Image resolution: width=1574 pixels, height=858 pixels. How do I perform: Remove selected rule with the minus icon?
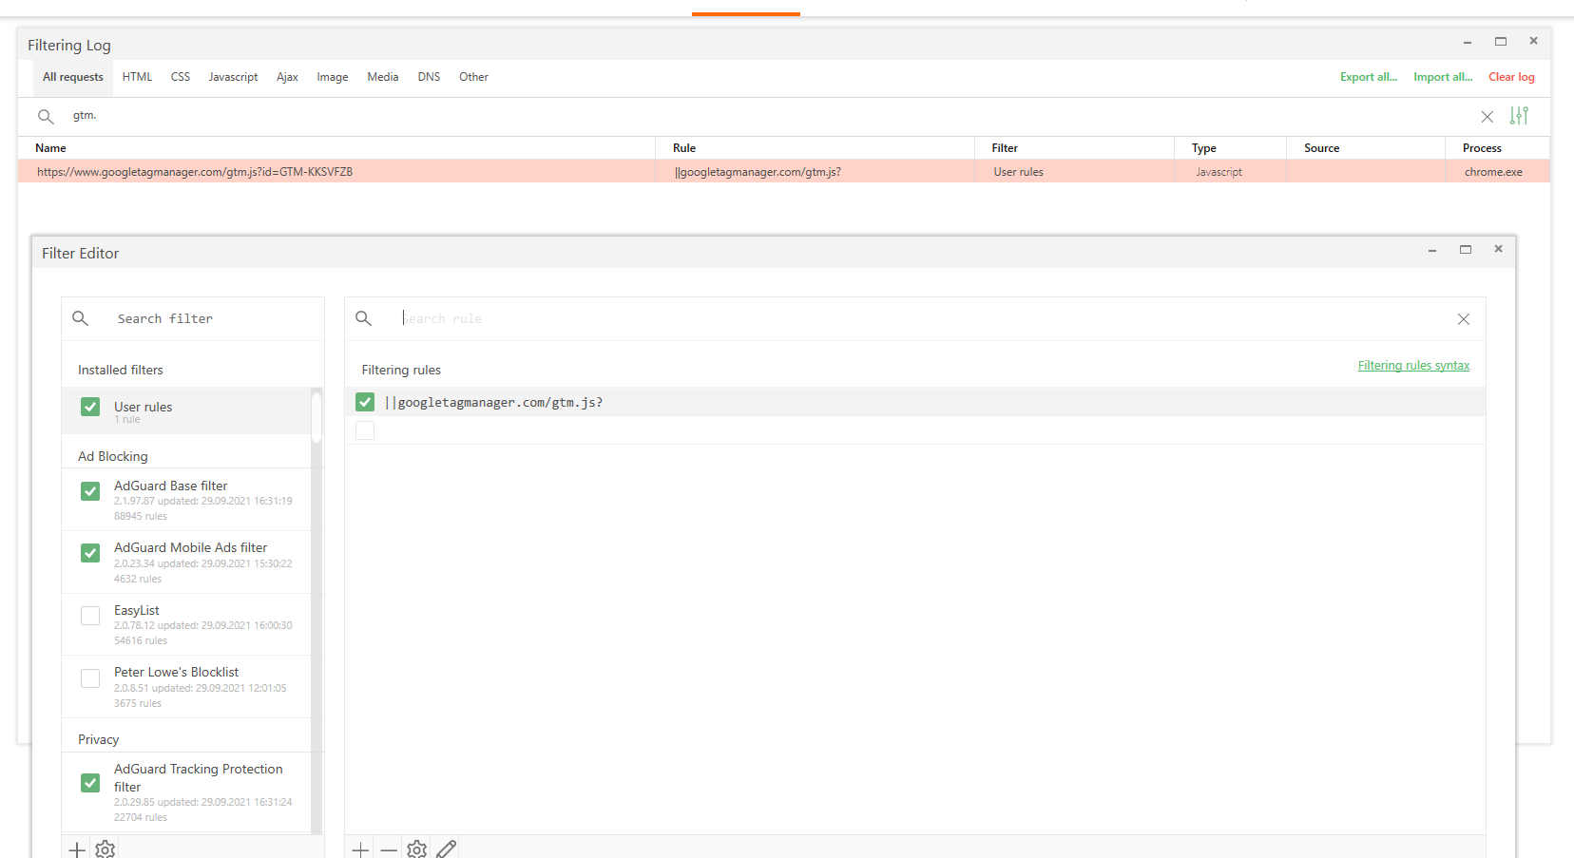click(388, 848)
